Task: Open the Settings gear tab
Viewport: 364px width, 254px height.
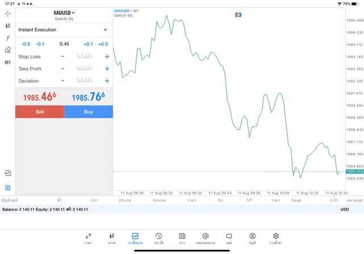Action: coord(276,238)
